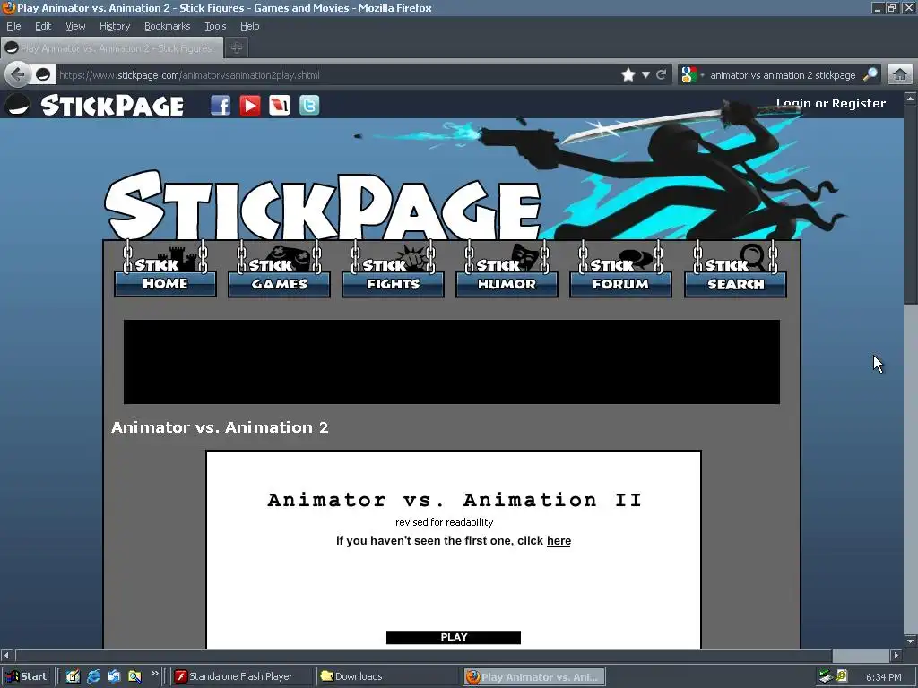Click the site identity icon in address bar
Image resolution: width=918 pixels, height=688 pixels.
[x=43, y=75]
